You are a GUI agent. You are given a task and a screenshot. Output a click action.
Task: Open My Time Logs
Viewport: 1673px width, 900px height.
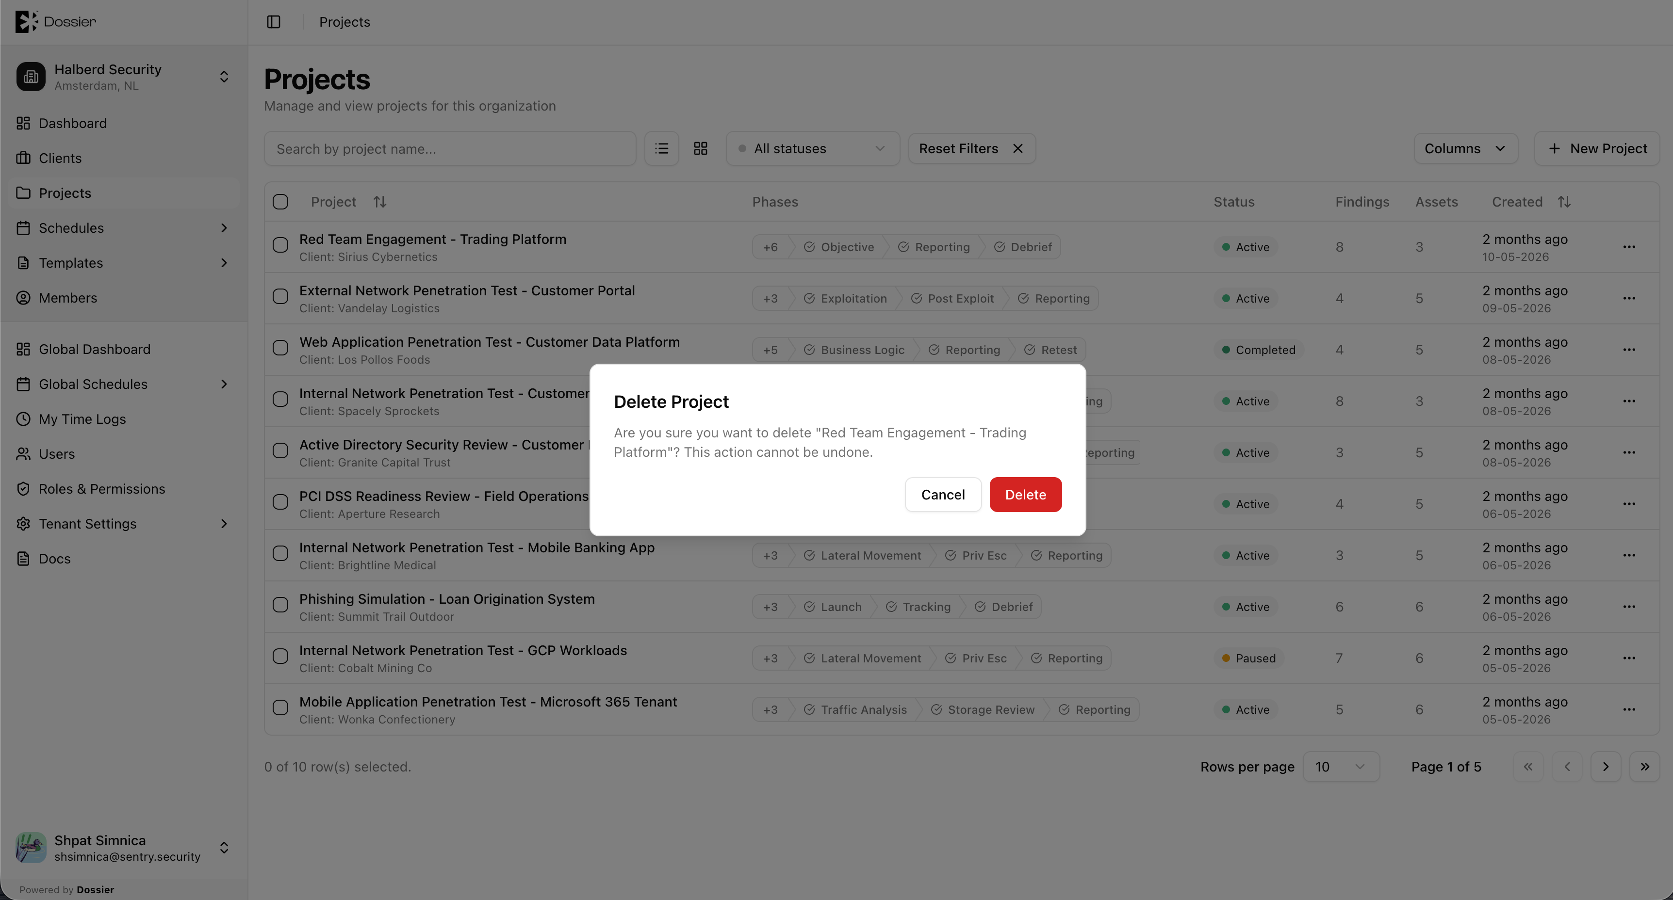pyautogui.click(x=125, y=419)
